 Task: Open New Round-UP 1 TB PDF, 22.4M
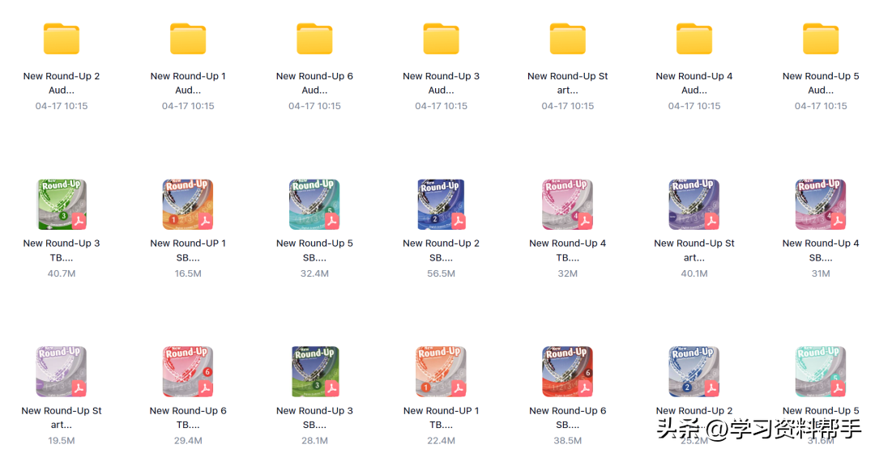click(441, 371)
